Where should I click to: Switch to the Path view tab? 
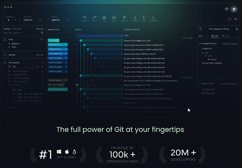[x=215, y=36]
